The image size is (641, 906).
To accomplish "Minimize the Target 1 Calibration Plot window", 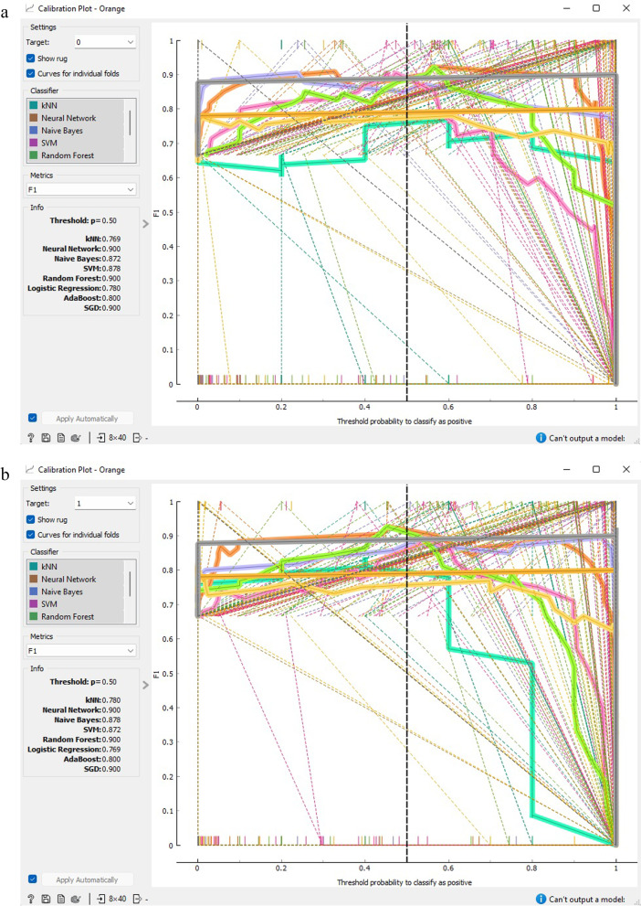I will (565, 469).
